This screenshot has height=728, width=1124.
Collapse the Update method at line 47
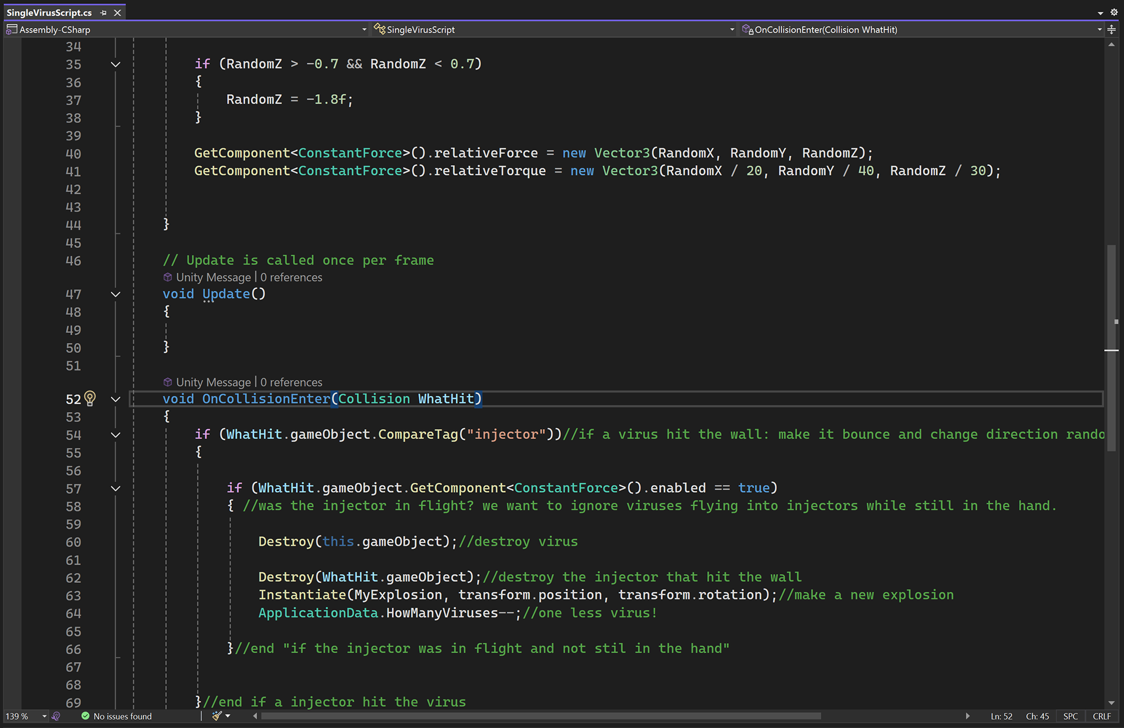tap(115, 294)
